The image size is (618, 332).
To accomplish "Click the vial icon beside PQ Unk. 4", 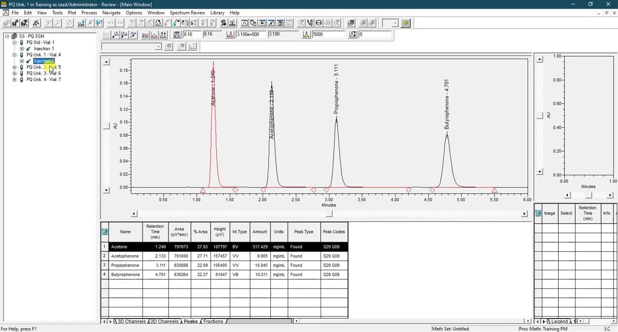I will [x=21, y=80].
